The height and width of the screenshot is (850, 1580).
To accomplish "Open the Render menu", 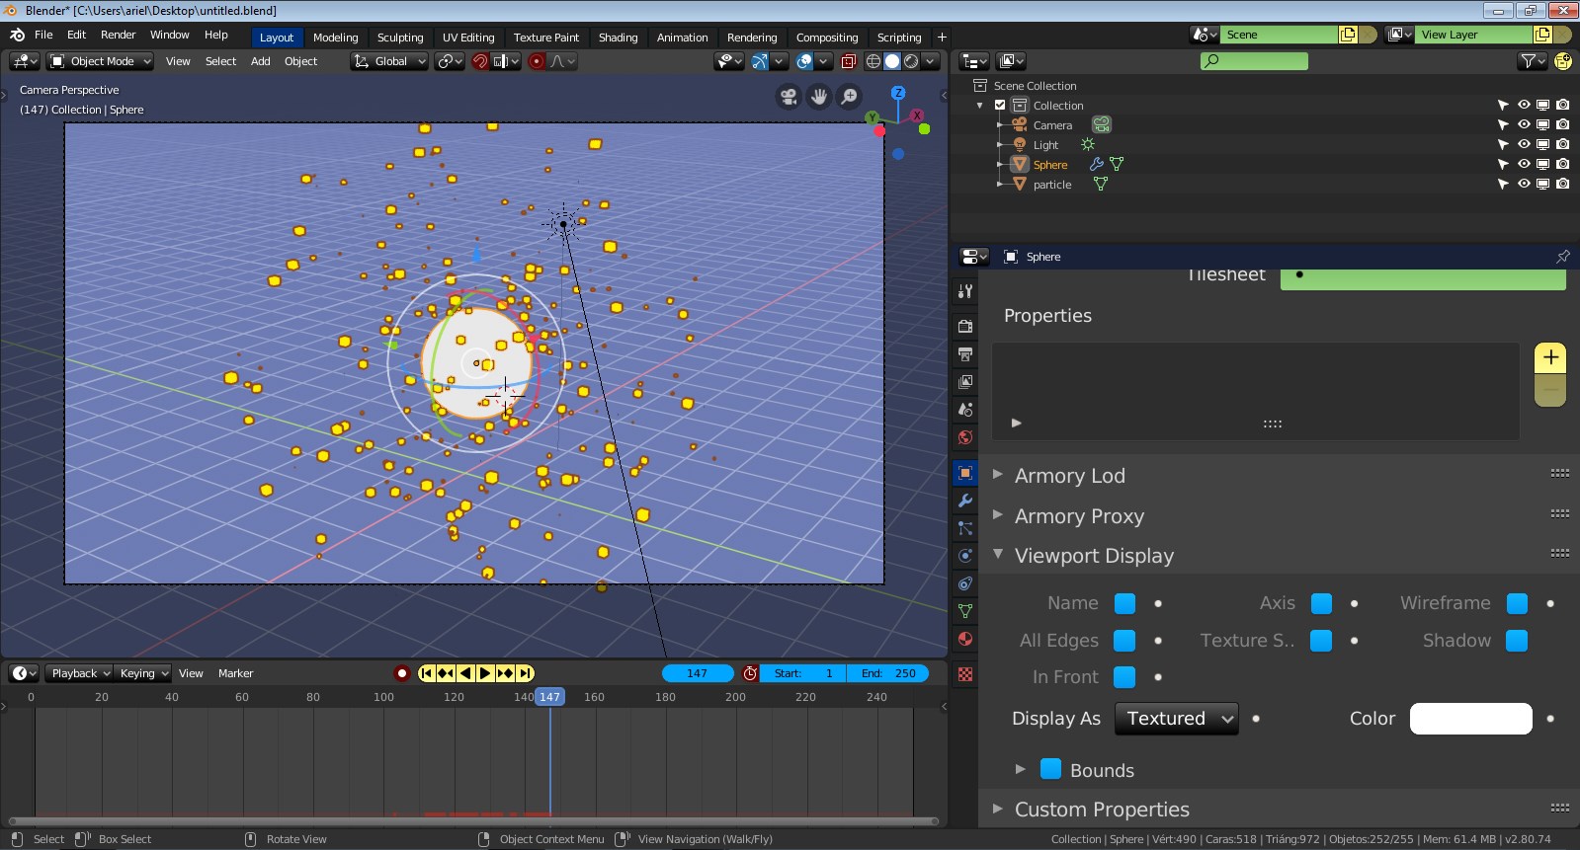I will click(118, 35).
